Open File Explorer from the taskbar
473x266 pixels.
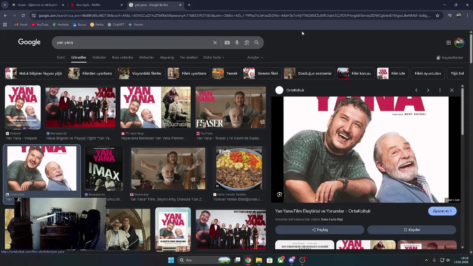[x=259, y=260]
